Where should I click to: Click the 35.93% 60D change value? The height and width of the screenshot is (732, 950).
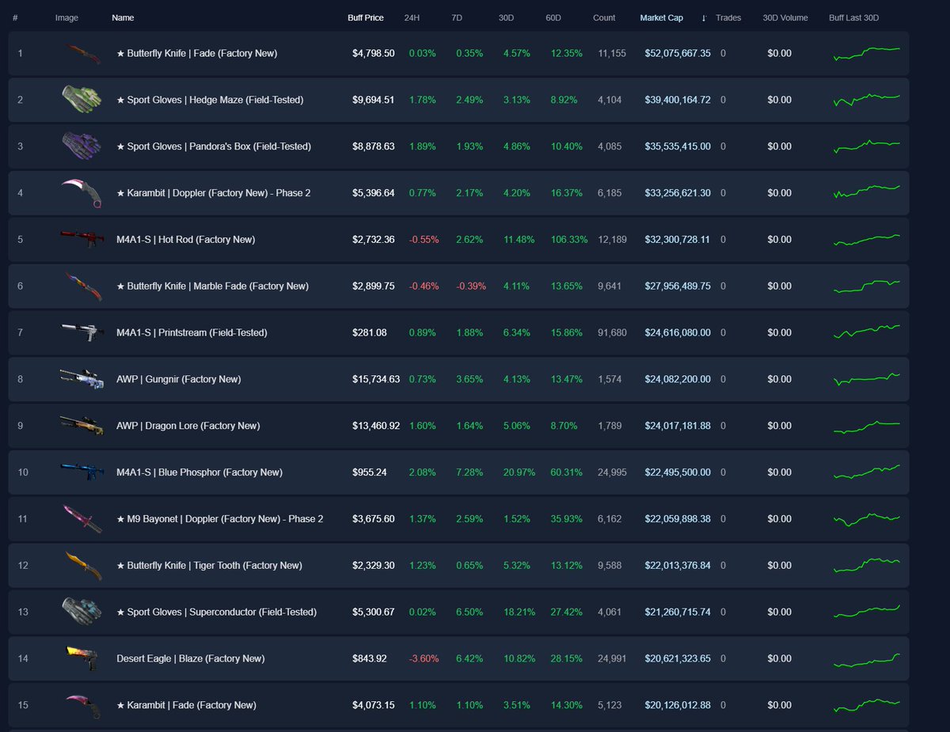point(566,518)
